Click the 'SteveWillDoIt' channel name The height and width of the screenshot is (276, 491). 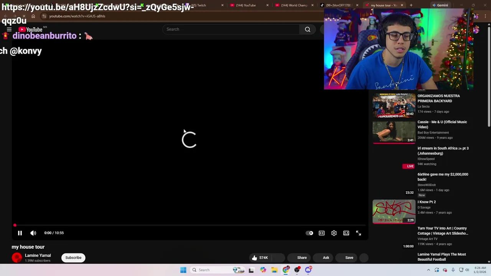(427, 185)
